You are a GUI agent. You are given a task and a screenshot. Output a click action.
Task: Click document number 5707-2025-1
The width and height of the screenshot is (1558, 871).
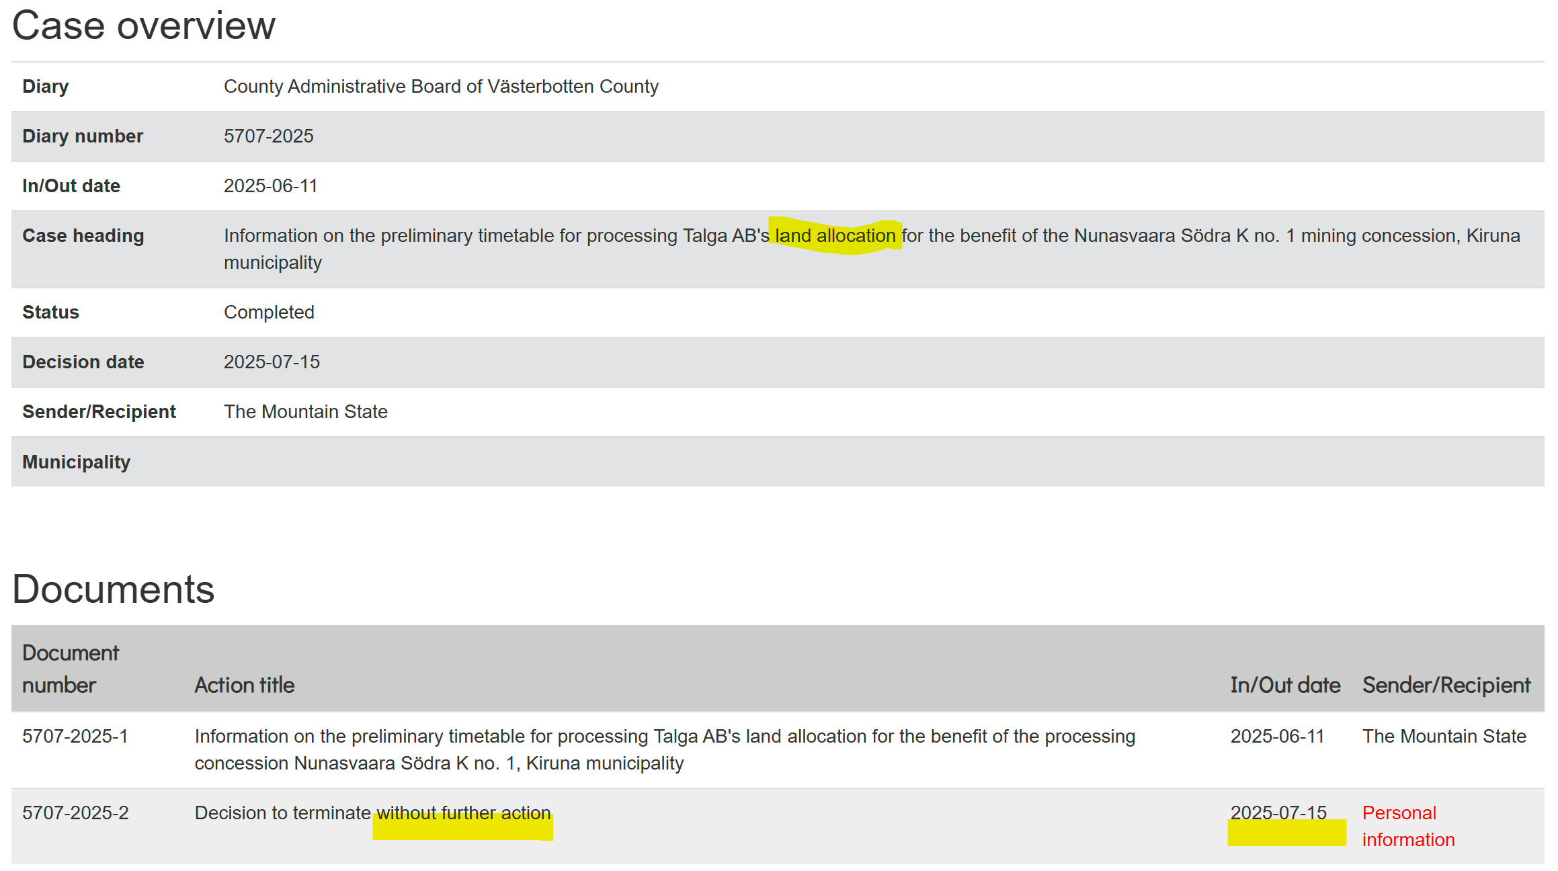75,737
